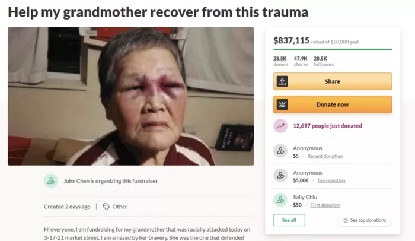Open the Recent donation link
Viewport: 415px width, 241px height.
pos(325,156)
